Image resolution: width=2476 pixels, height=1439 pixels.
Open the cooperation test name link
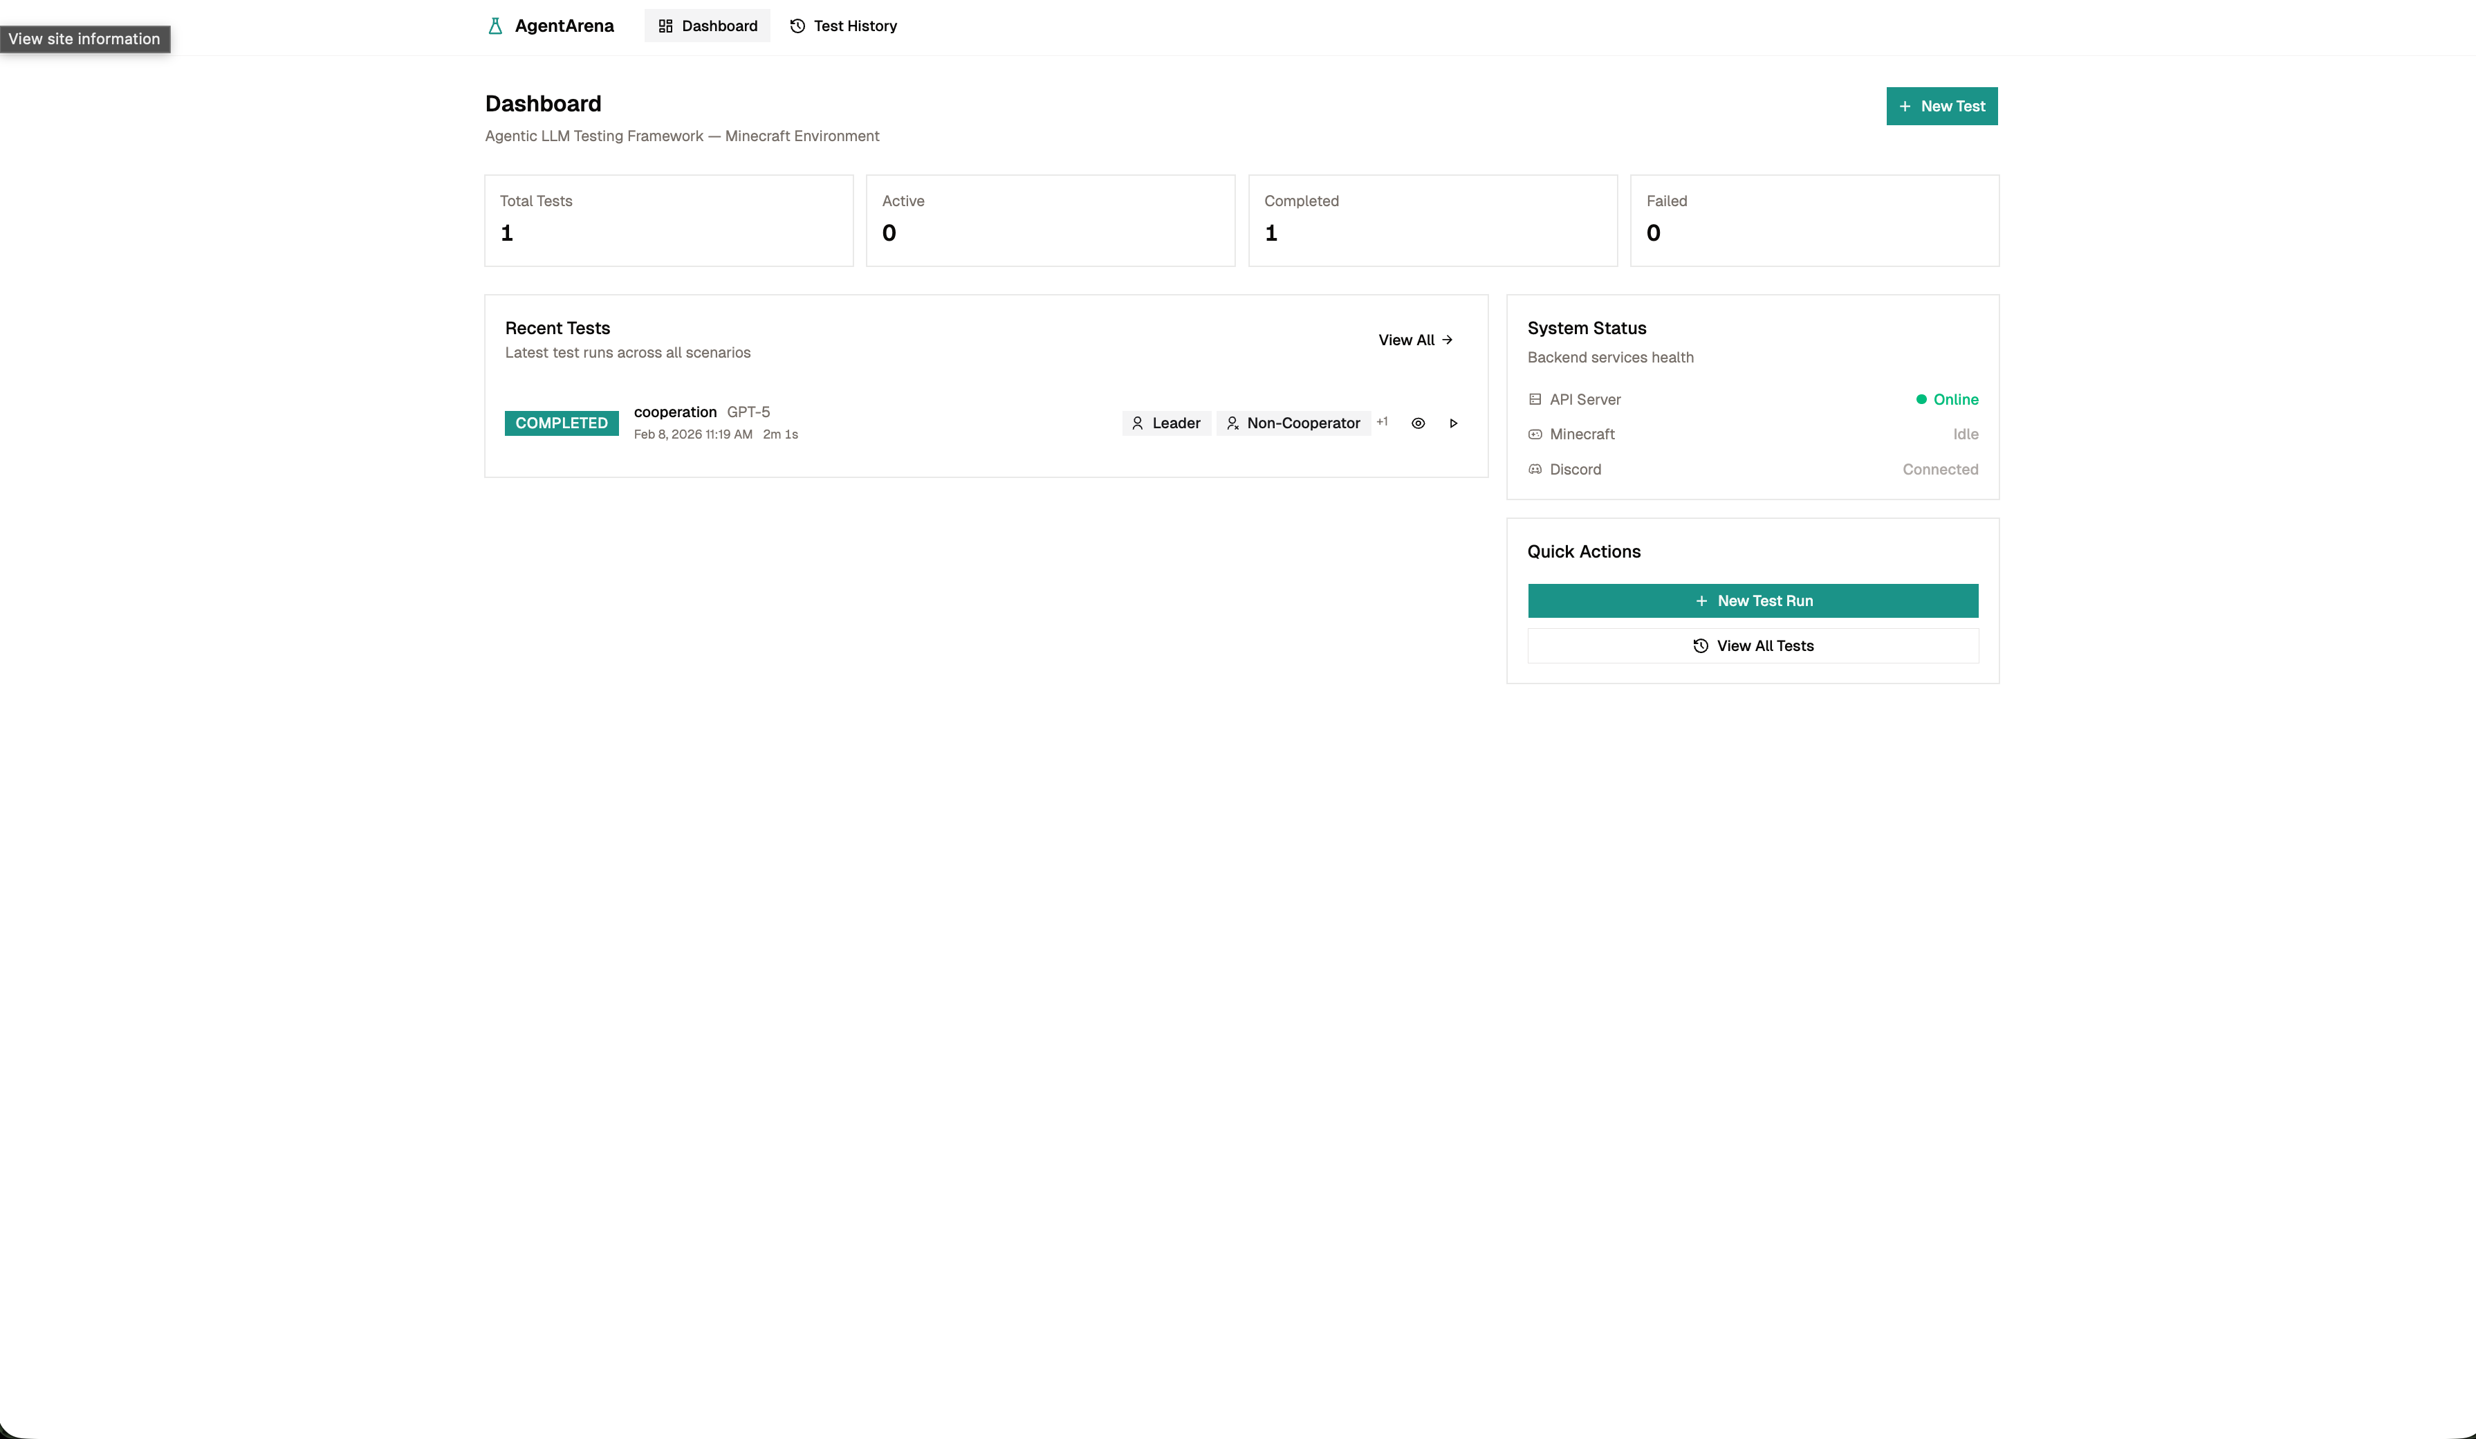[x=675, y=412]
